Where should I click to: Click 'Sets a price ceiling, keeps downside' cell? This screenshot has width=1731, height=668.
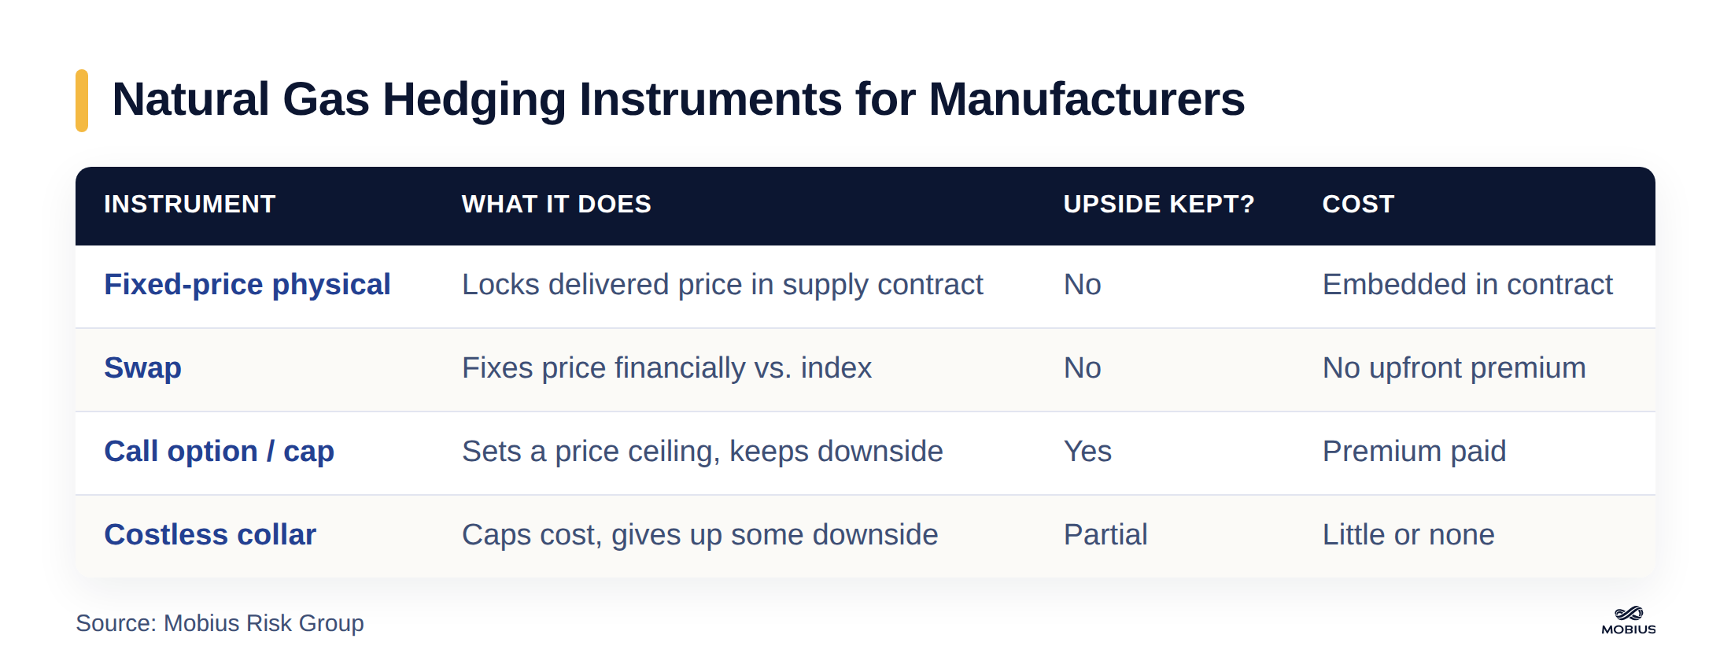point(702,452)
